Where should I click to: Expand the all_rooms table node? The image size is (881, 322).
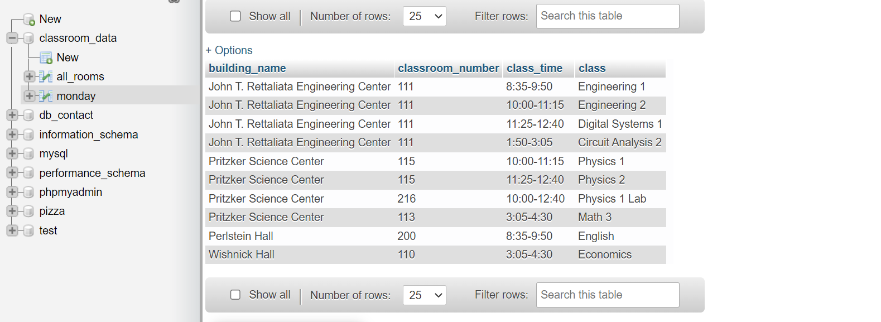tap(29, 76)
